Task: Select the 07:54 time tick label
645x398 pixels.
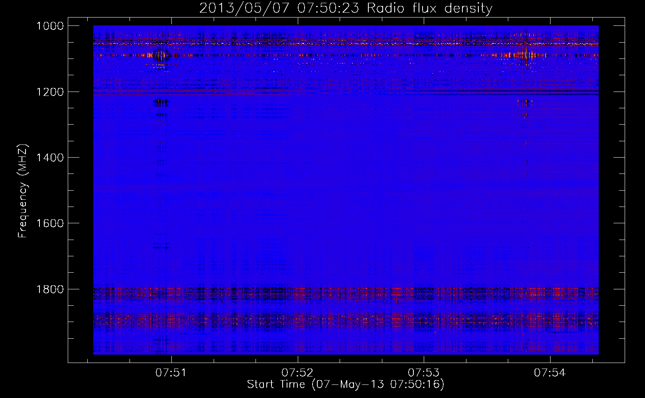Action: 550,373
